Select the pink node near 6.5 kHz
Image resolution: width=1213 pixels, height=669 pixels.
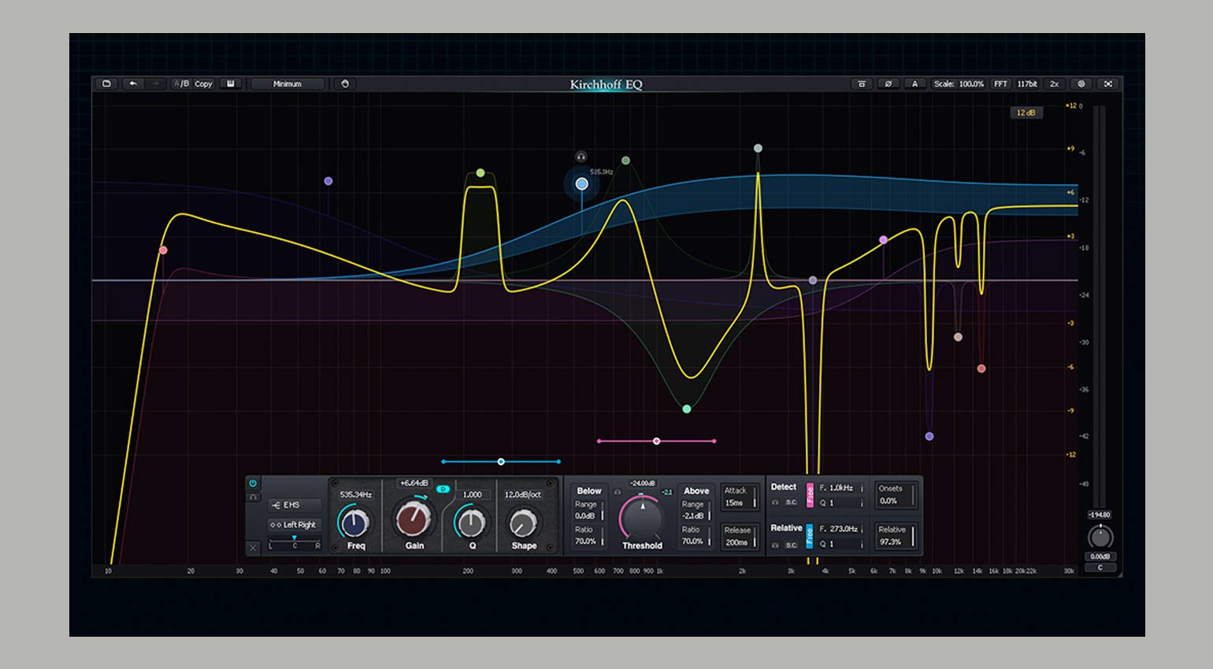[883, 239]
